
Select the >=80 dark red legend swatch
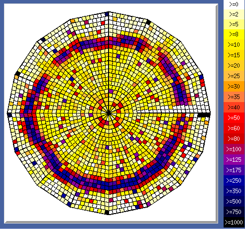click(234, 139)
